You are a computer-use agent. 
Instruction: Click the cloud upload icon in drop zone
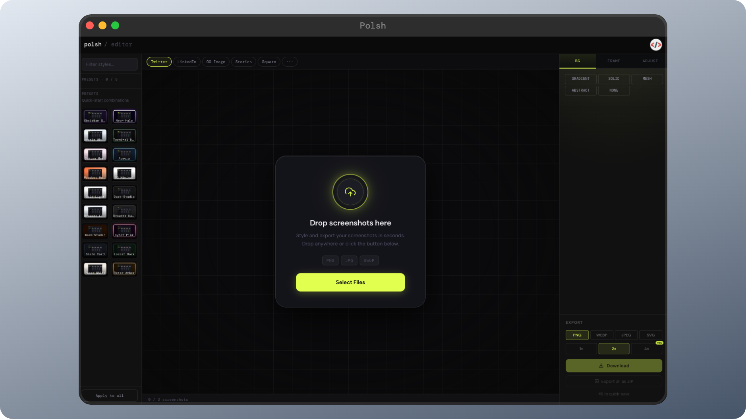click(350, 192)
